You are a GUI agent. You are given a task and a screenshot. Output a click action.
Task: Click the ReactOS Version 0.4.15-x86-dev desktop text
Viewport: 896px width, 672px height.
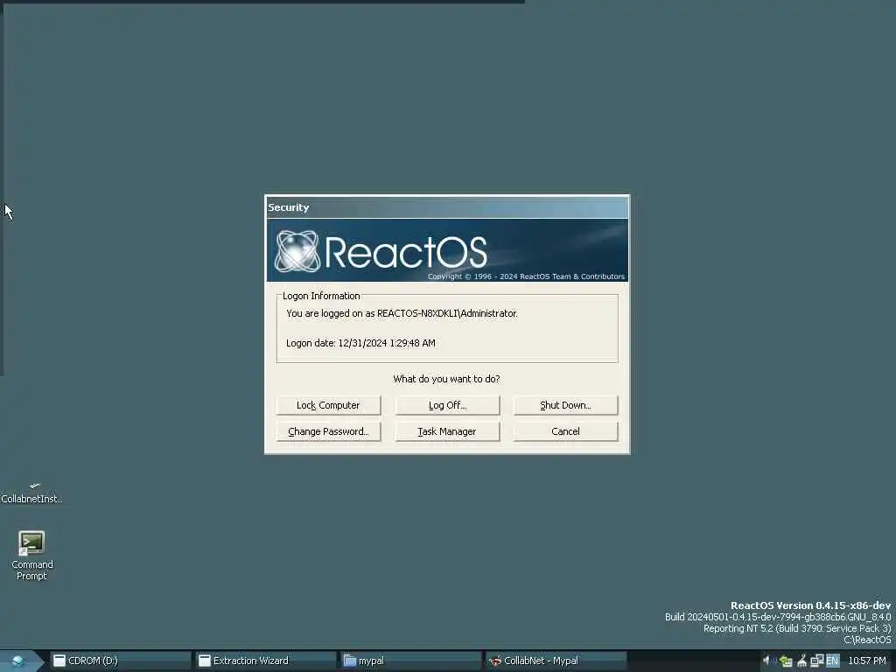coord(810,605)
